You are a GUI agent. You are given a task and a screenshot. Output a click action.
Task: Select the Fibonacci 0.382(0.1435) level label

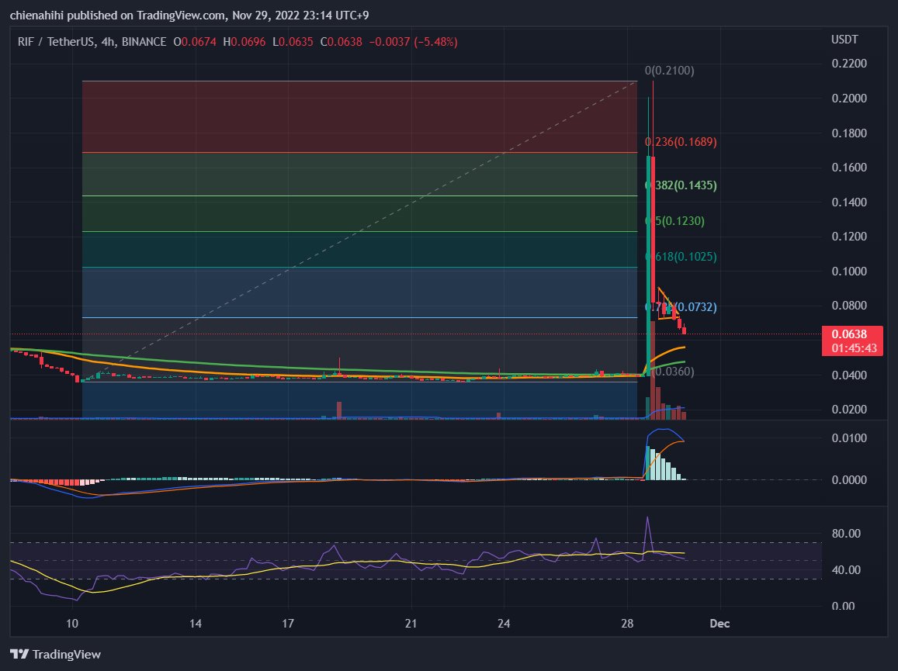tap(681, 185)
